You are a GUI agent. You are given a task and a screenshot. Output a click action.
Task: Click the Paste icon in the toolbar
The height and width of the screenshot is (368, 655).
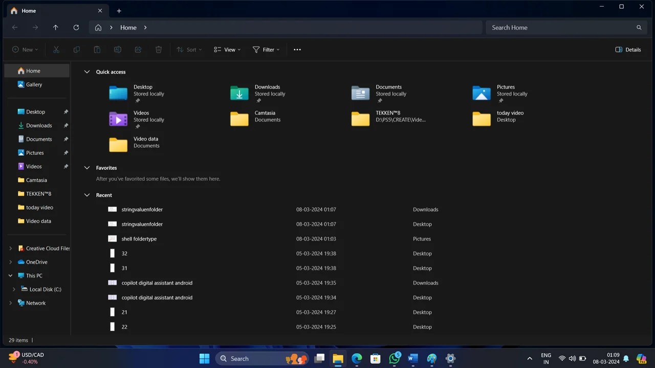(97, 49)
